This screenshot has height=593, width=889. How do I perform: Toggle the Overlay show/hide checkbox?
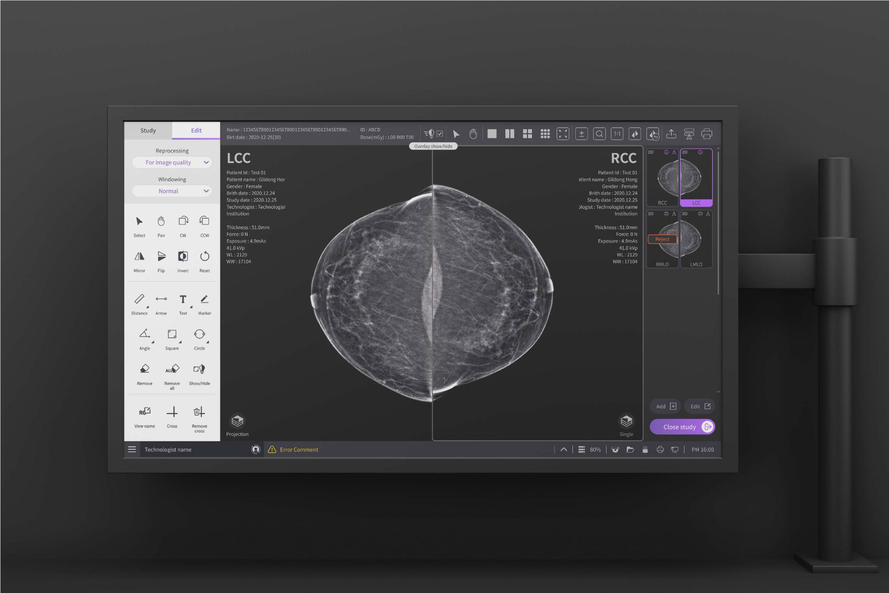[x=440, y=134]
